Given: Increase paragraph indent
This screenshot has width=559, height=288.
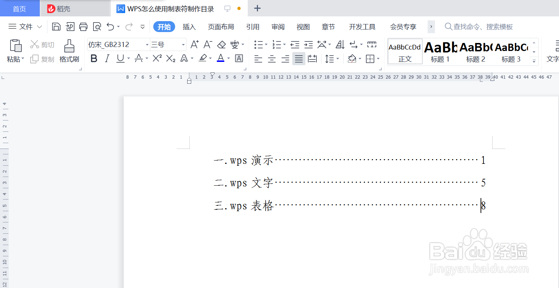Looking at the screenshot, I should [x=309, y=44].
